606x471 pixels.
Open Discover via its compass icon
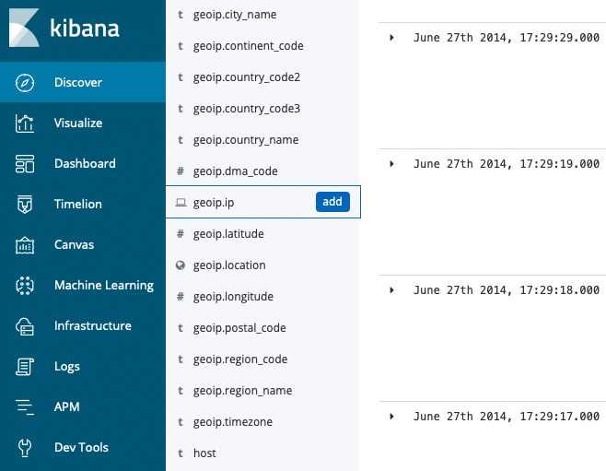(x=26, y=83)
